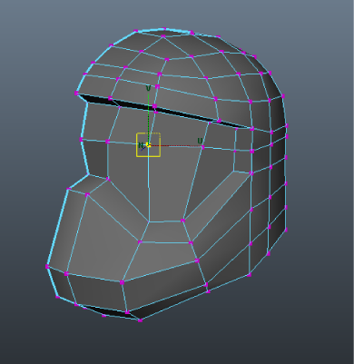The height and width of the screenshot is (364, 354).
Task: Click the green V axis handle label
Action: click(148, 88)
